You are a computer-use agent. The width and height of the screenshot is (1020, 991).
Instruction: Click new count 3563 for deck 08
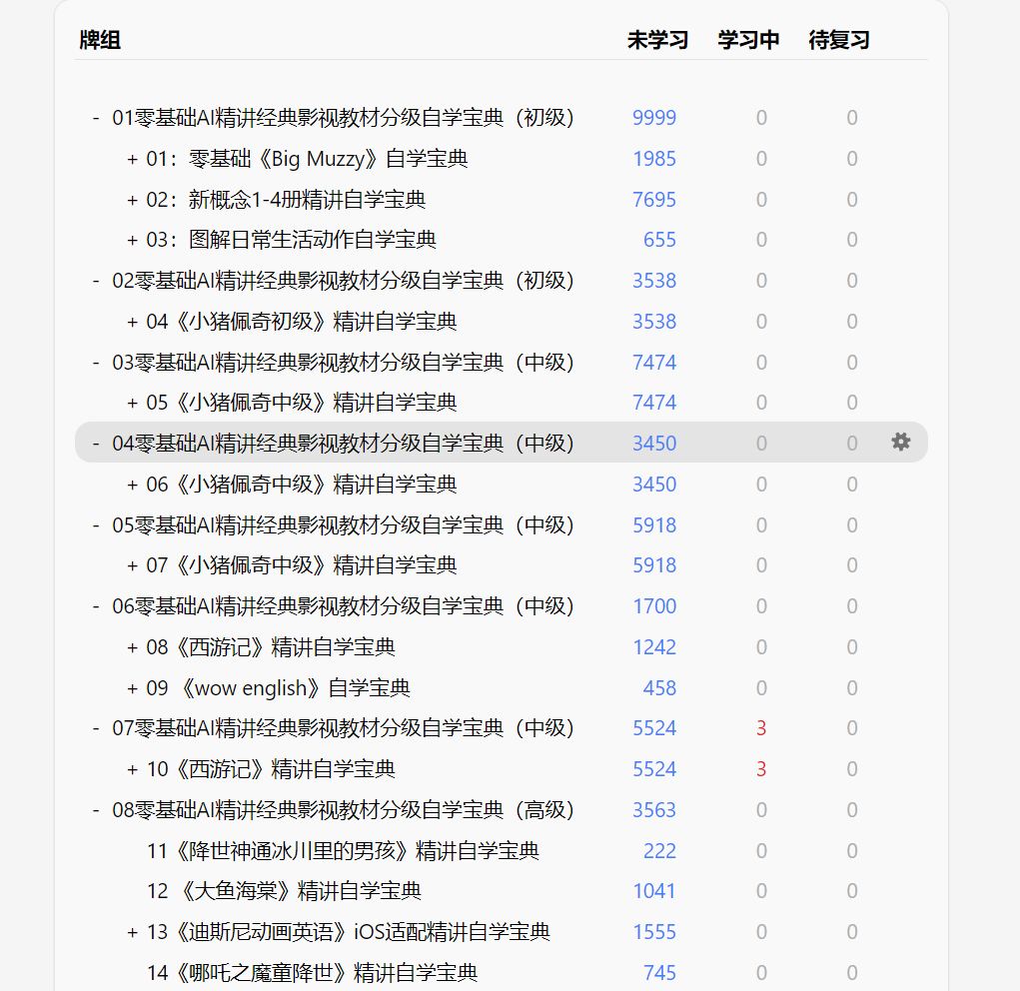(x=654, y=810)
